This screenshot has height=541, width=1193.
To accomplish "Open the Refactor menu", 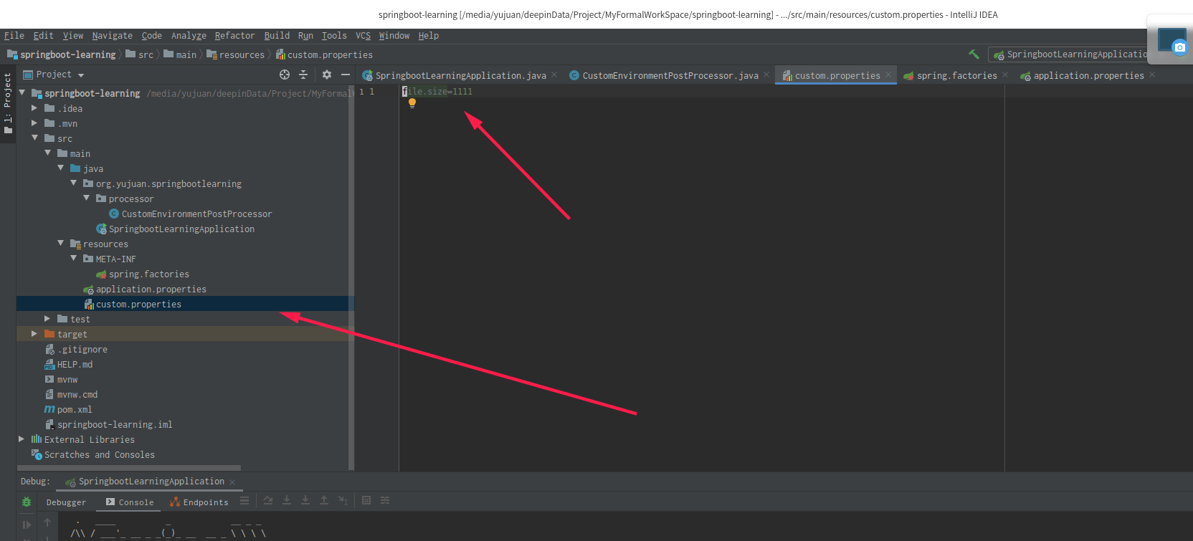I will click(234, 36).
